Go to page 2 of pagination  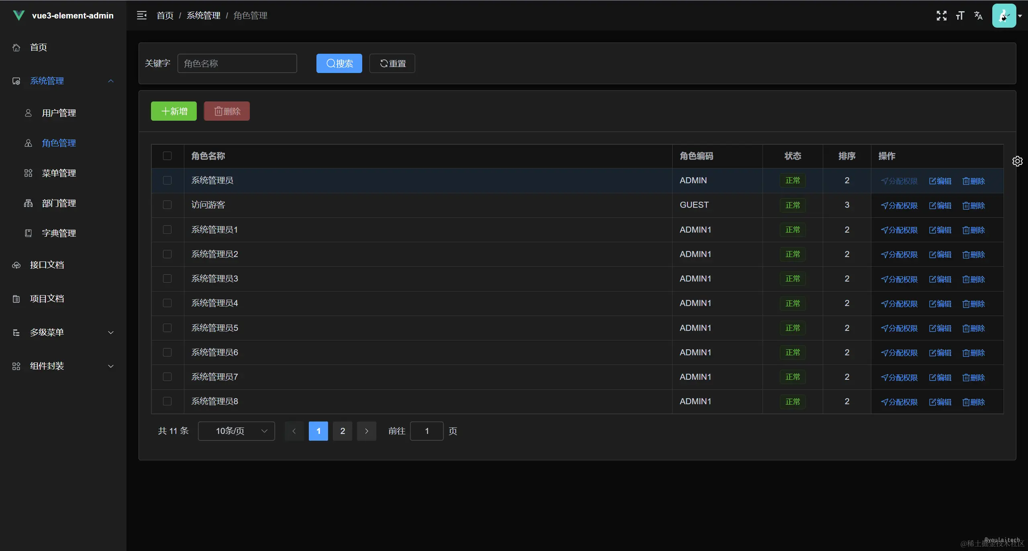342,431
